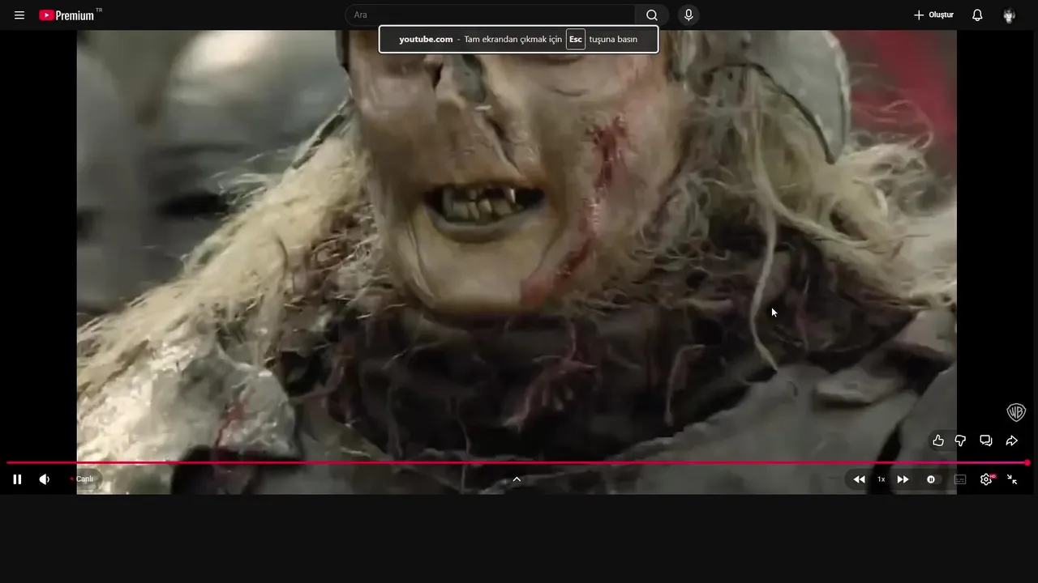The height and width of the screenshot is (583, 1038).
Task: Exit full screen mode
Action: point(1012,479)
